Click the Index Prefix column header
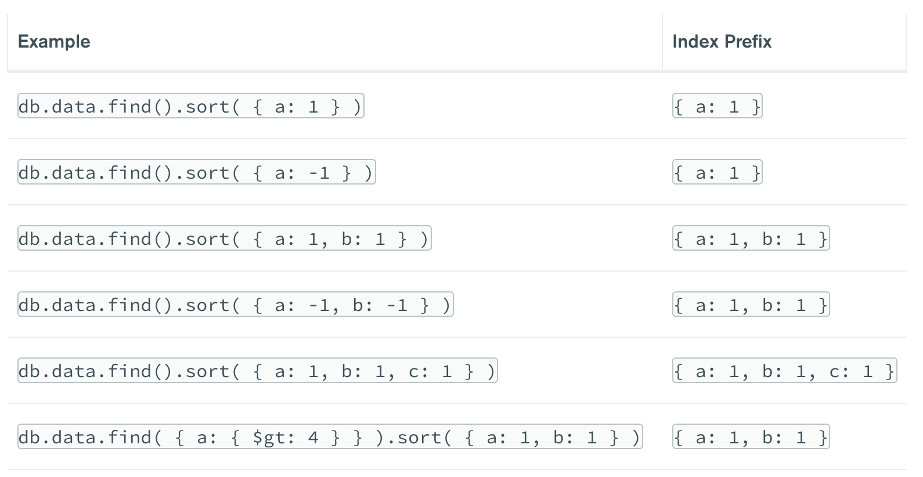 coord(722,42)
